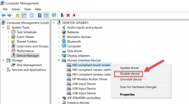Choose Scan for hardware changes menu entry
Viewport: 189px width, 104px height.
138,87
